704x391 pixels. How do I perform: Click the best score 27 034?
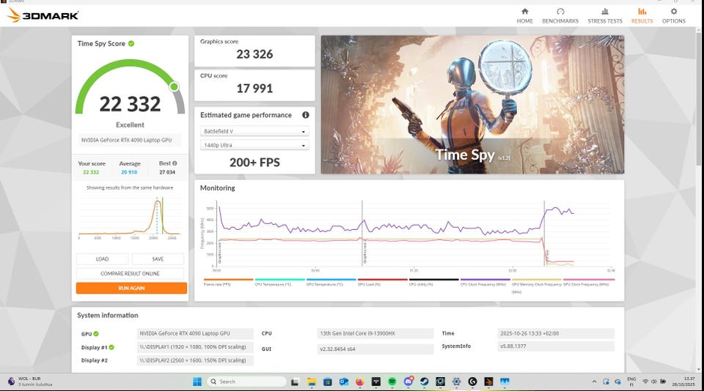coord(167,172)
